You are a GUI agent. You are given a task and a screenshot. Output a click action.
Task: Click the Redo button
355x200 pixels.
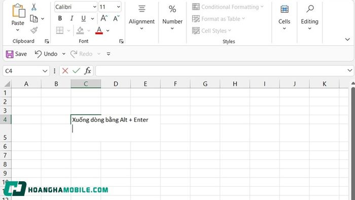coord(81,54)
